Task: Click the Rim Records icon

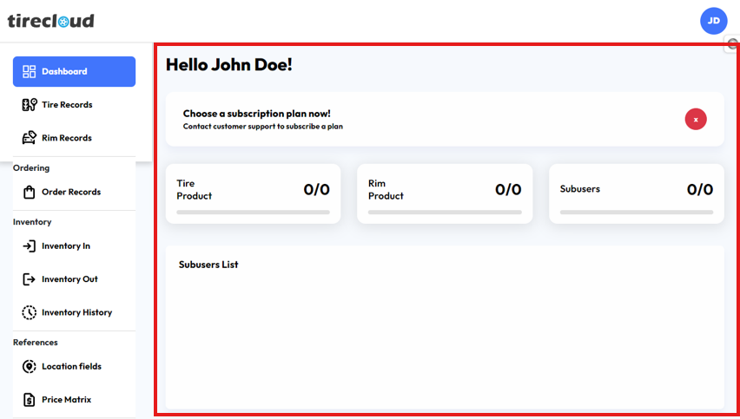Action: click(30, 138)
